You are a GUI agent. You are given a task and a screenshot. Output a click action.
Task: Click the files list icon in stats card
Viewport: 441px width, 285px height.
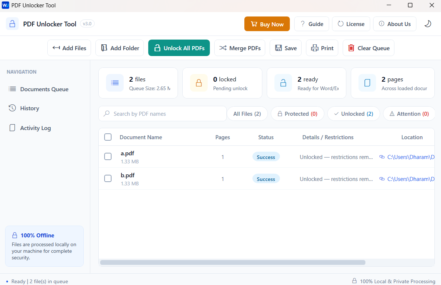tap(115, 83)
